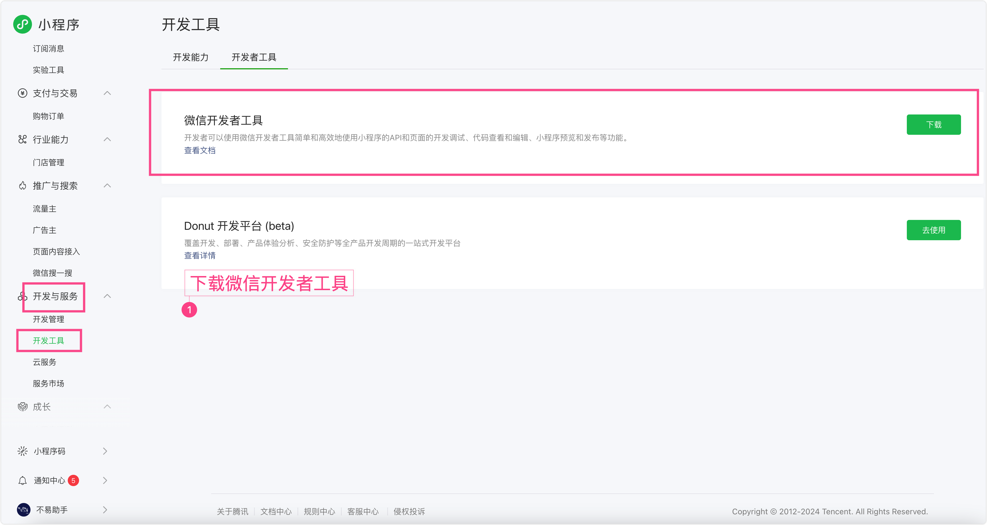The width and height of the screenshot is (987, 525).
Task: Collapse the 支付与交易 section chevron
Action: click(x=107, y=93)
